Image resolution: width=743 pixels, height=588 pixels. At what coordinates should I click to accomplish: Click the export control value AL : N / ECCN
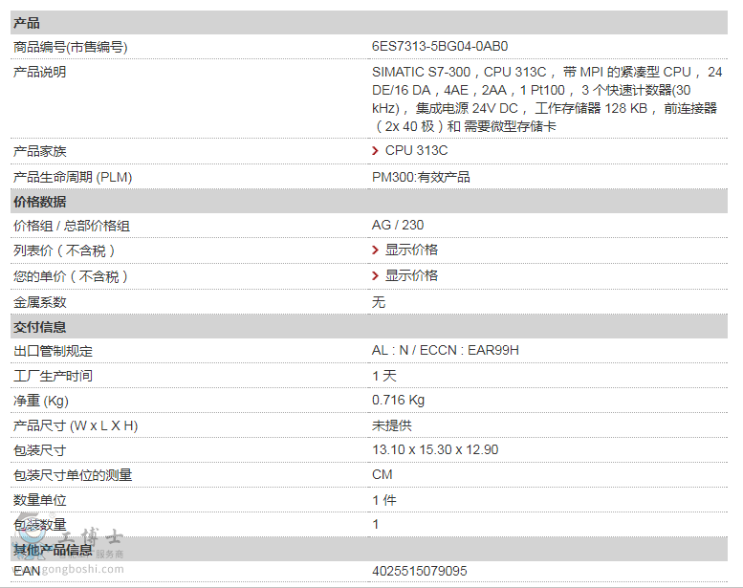pos(446,351)
